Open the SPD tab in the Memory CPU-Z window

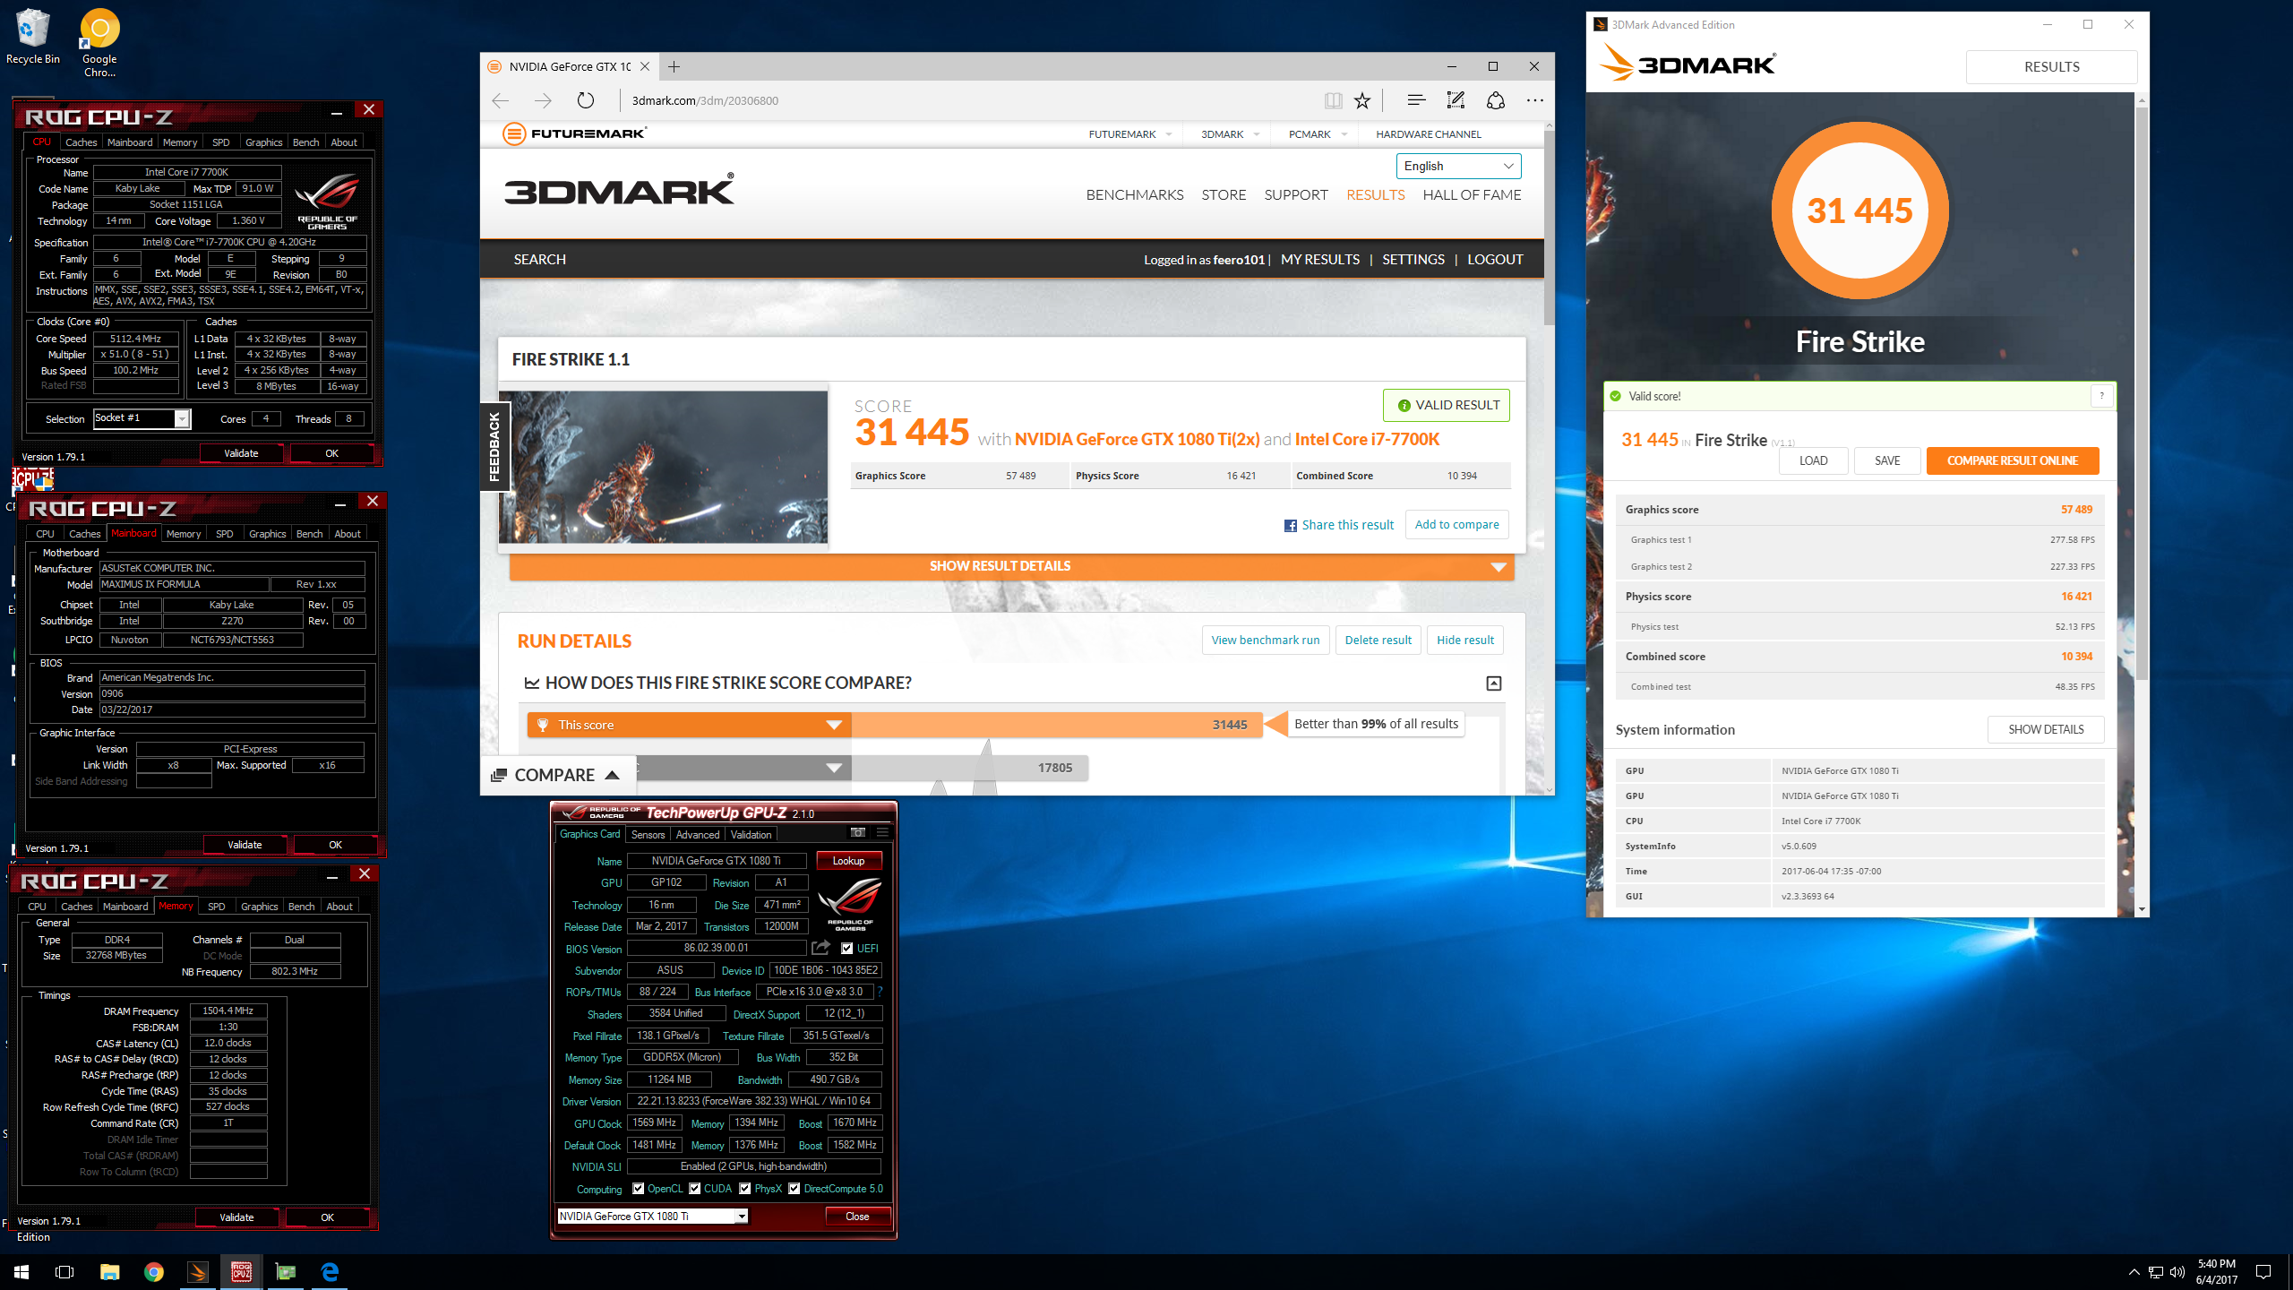coord(216,907)
